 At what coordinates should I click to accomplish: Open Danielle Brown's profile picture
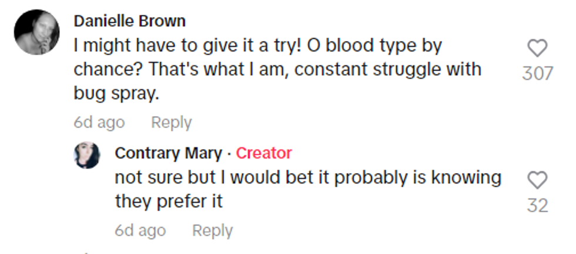pyautogui.click(x=36, y=32)
